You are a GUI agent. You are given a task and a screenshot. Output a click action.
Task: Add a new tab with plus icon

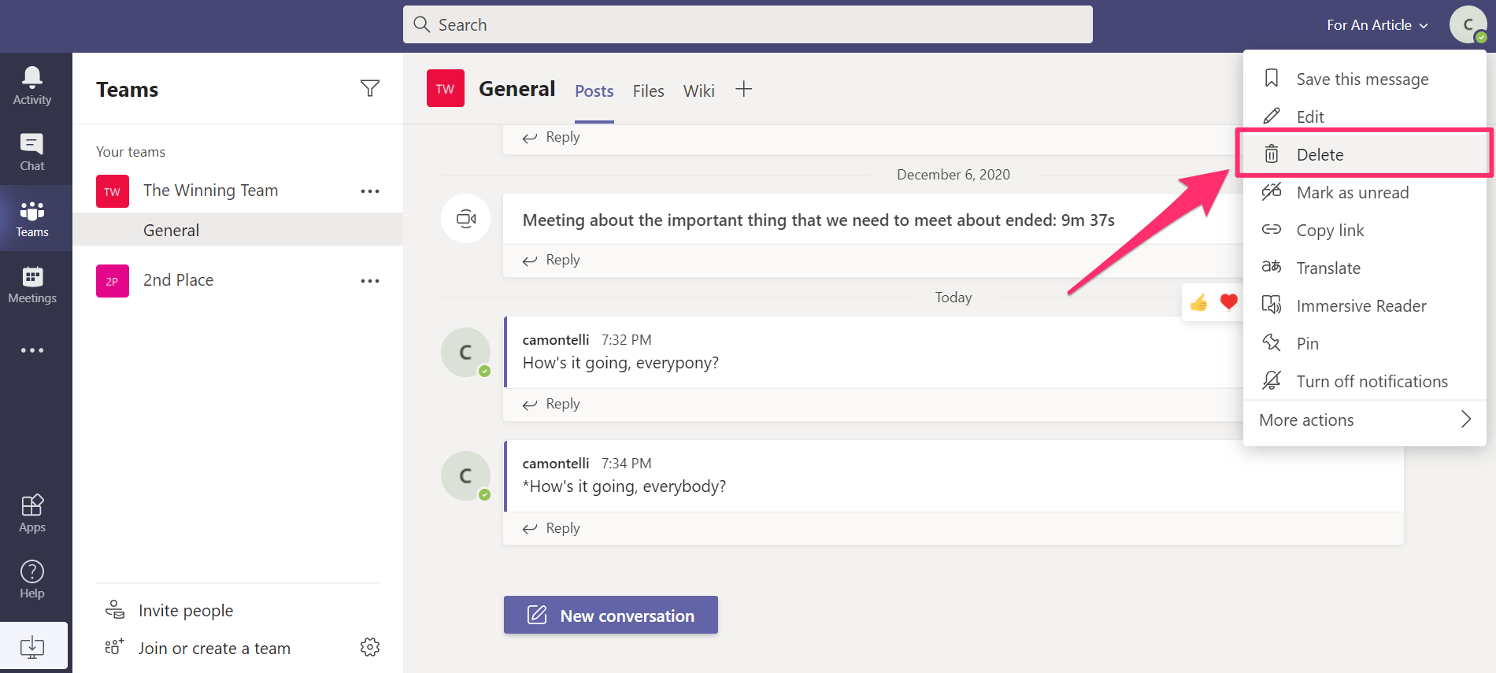[x=744, y=89]
